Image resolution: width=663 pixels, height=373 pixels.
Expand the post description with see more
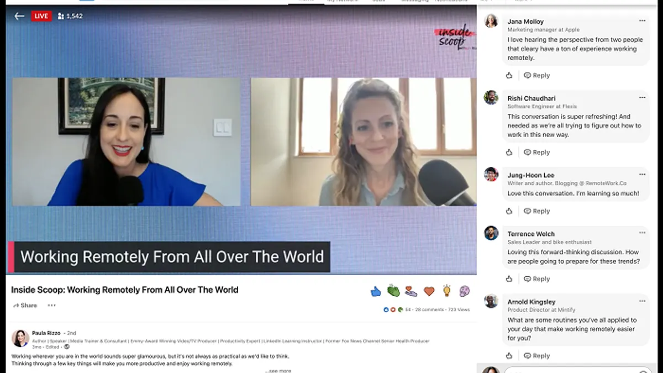point(278,370)
